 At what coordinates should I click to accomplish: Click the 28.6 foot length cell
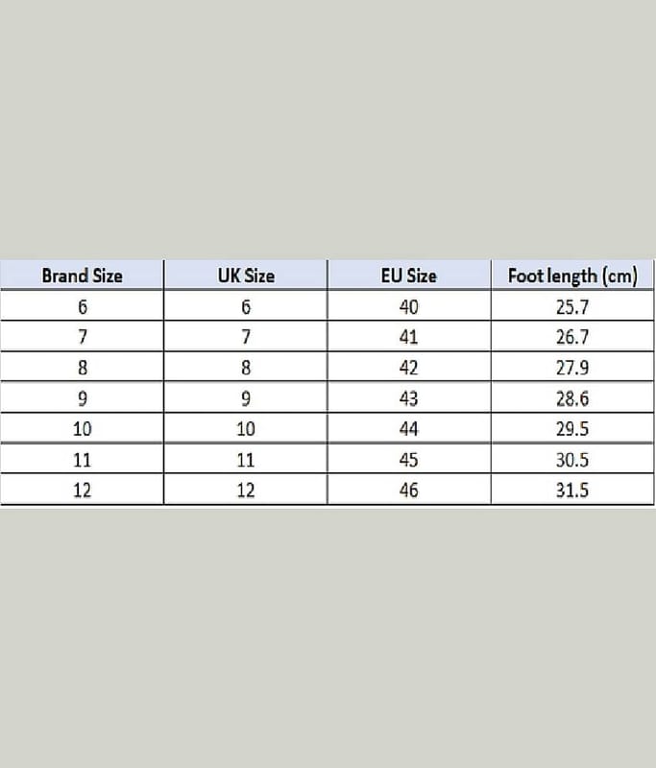(572, 398)
